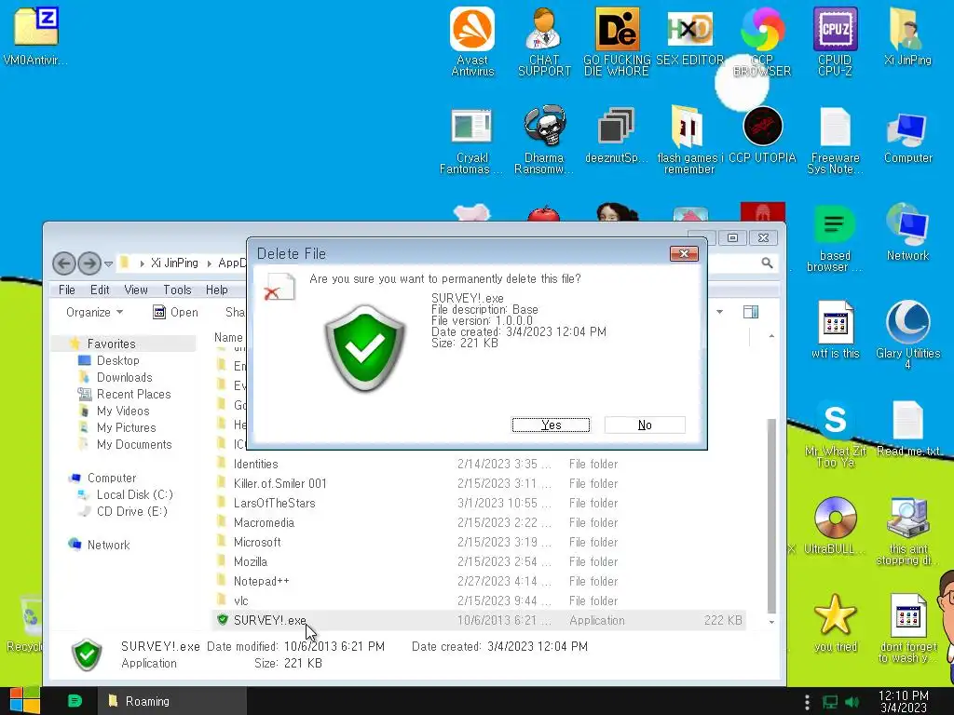Image resolution: width=954 pixels, height=715 pixels.
Task: Click the file list vertical scrollbar
Action: (x=771, y=514)
